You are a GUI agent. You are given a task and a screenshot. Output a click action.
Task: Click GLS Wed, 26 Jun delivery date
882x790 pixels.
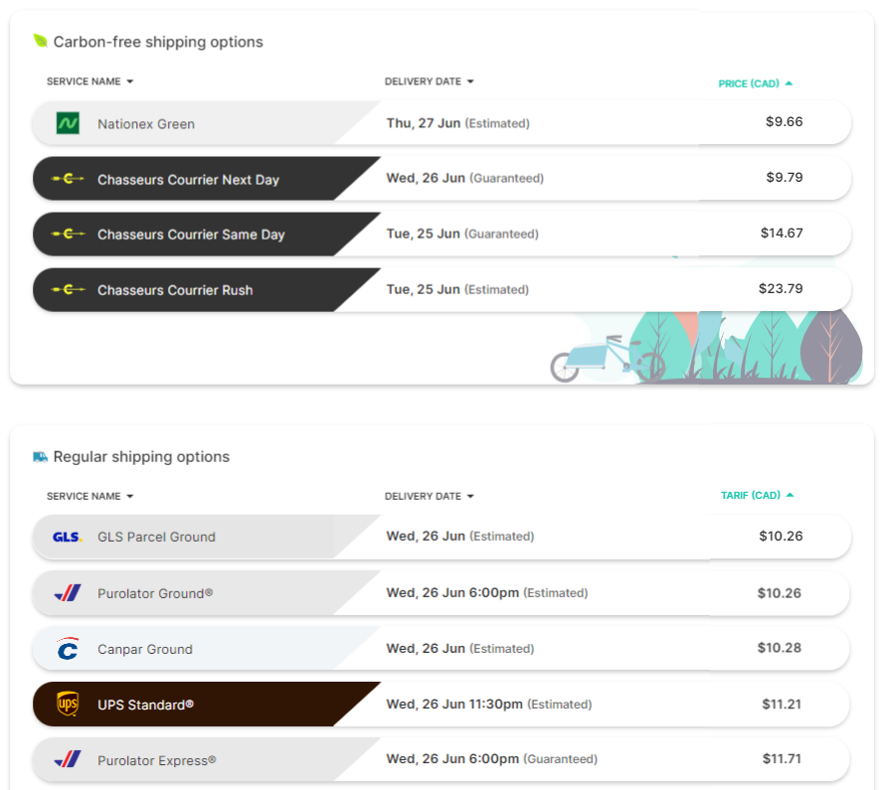[460, 537]
